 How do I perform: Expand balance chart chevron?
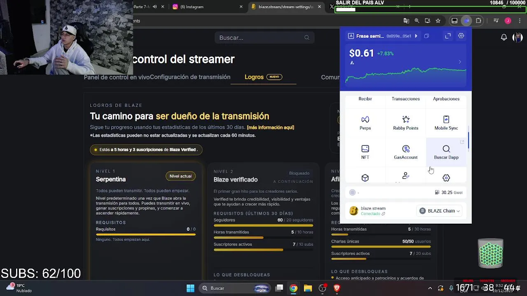460,62
